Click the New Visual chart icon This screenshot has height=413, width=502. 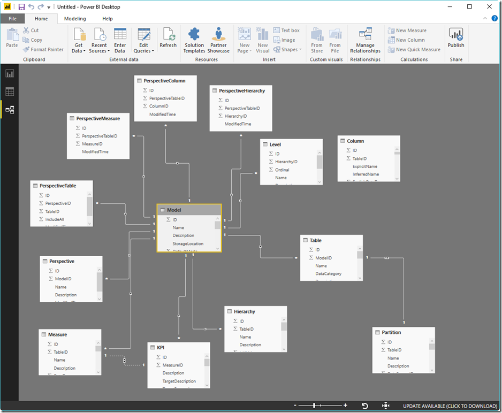coord(263,34)
